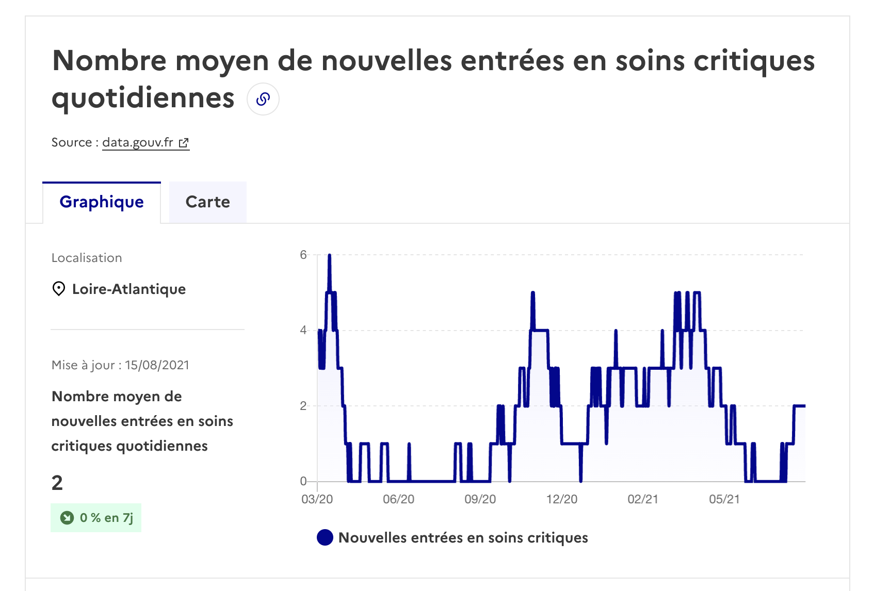The image size is (874, 591).
Task: Open the data.gouv.fr source link
Action: coord(138,142)
